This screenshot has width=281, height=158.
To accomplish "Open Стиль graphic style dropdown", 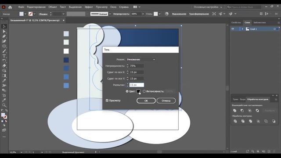I will (x=159, y=14).
